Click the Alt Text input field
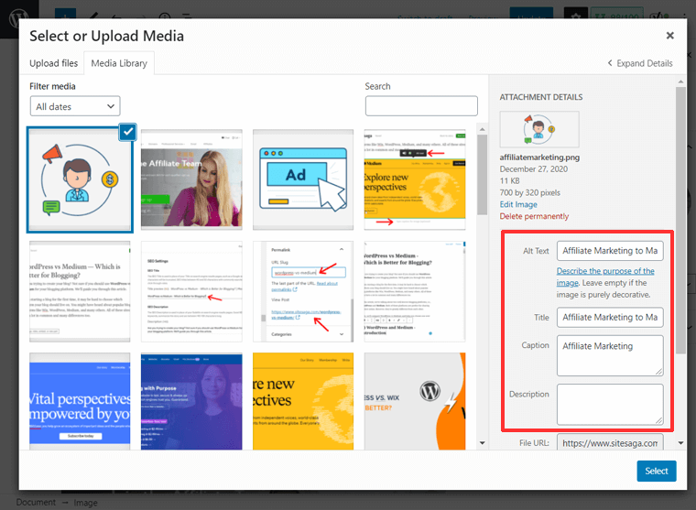Image resolution: width=696 pixels, height=510 pixels. pos(610,251)
